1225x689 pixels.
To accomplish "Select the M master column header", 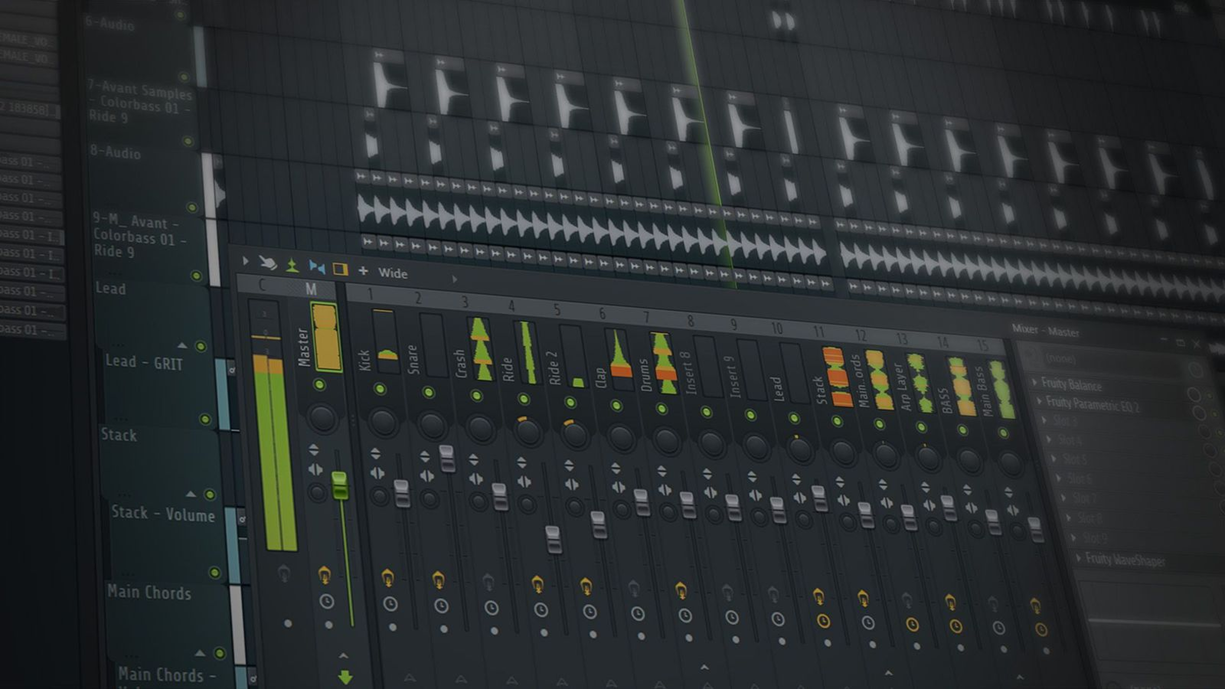I will click(310, 289).
